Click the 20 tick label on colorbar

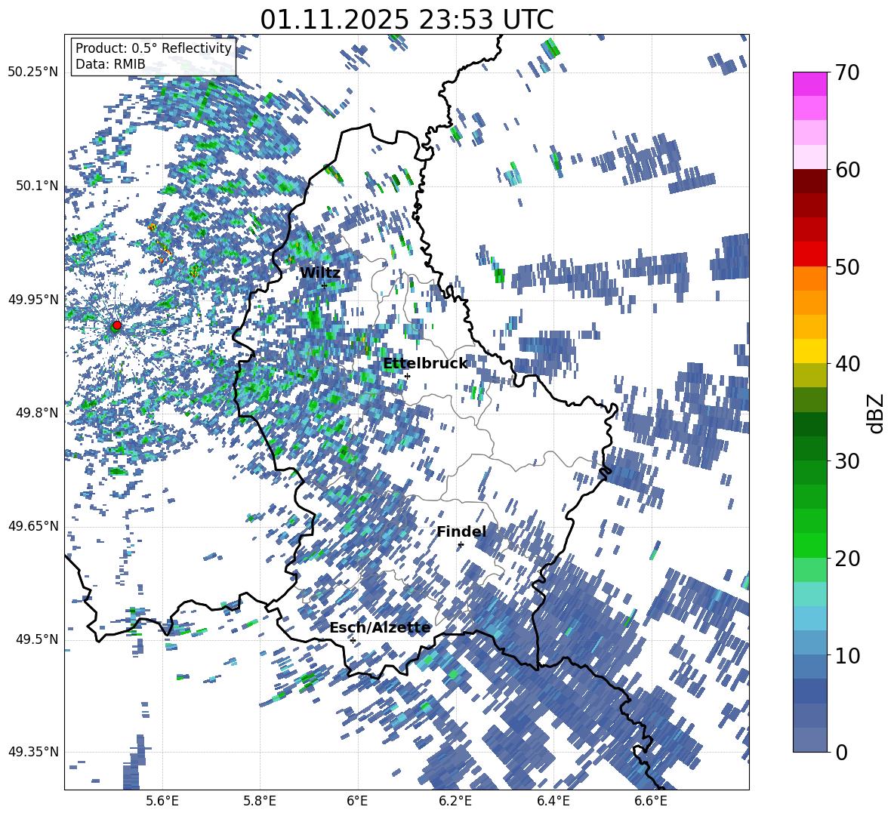[847, 559]
